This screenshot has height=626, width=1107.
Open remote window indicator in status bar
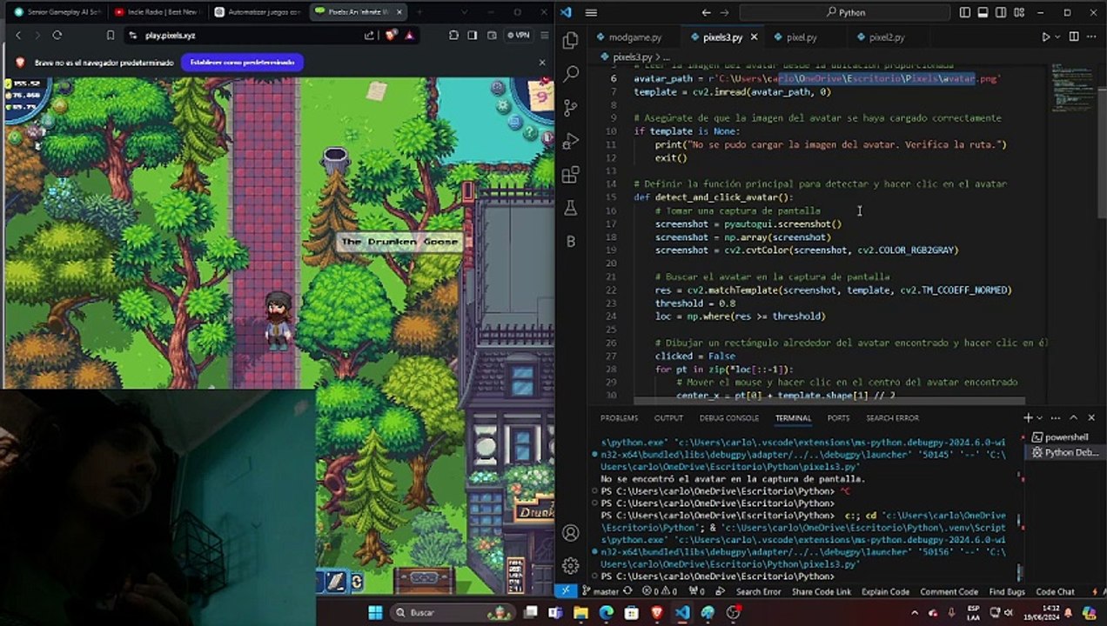566,591
